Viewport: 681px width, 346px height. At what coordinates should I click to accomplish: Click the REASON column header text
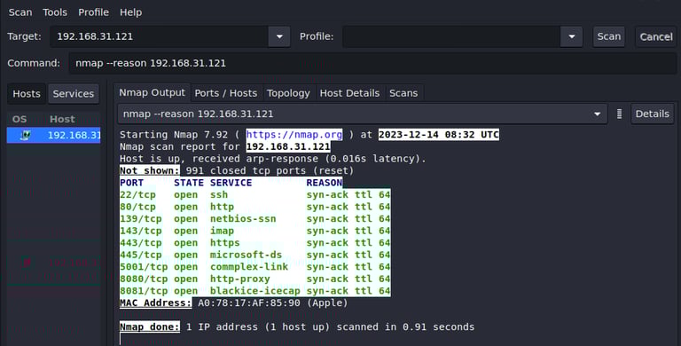[x=325, y=183]
